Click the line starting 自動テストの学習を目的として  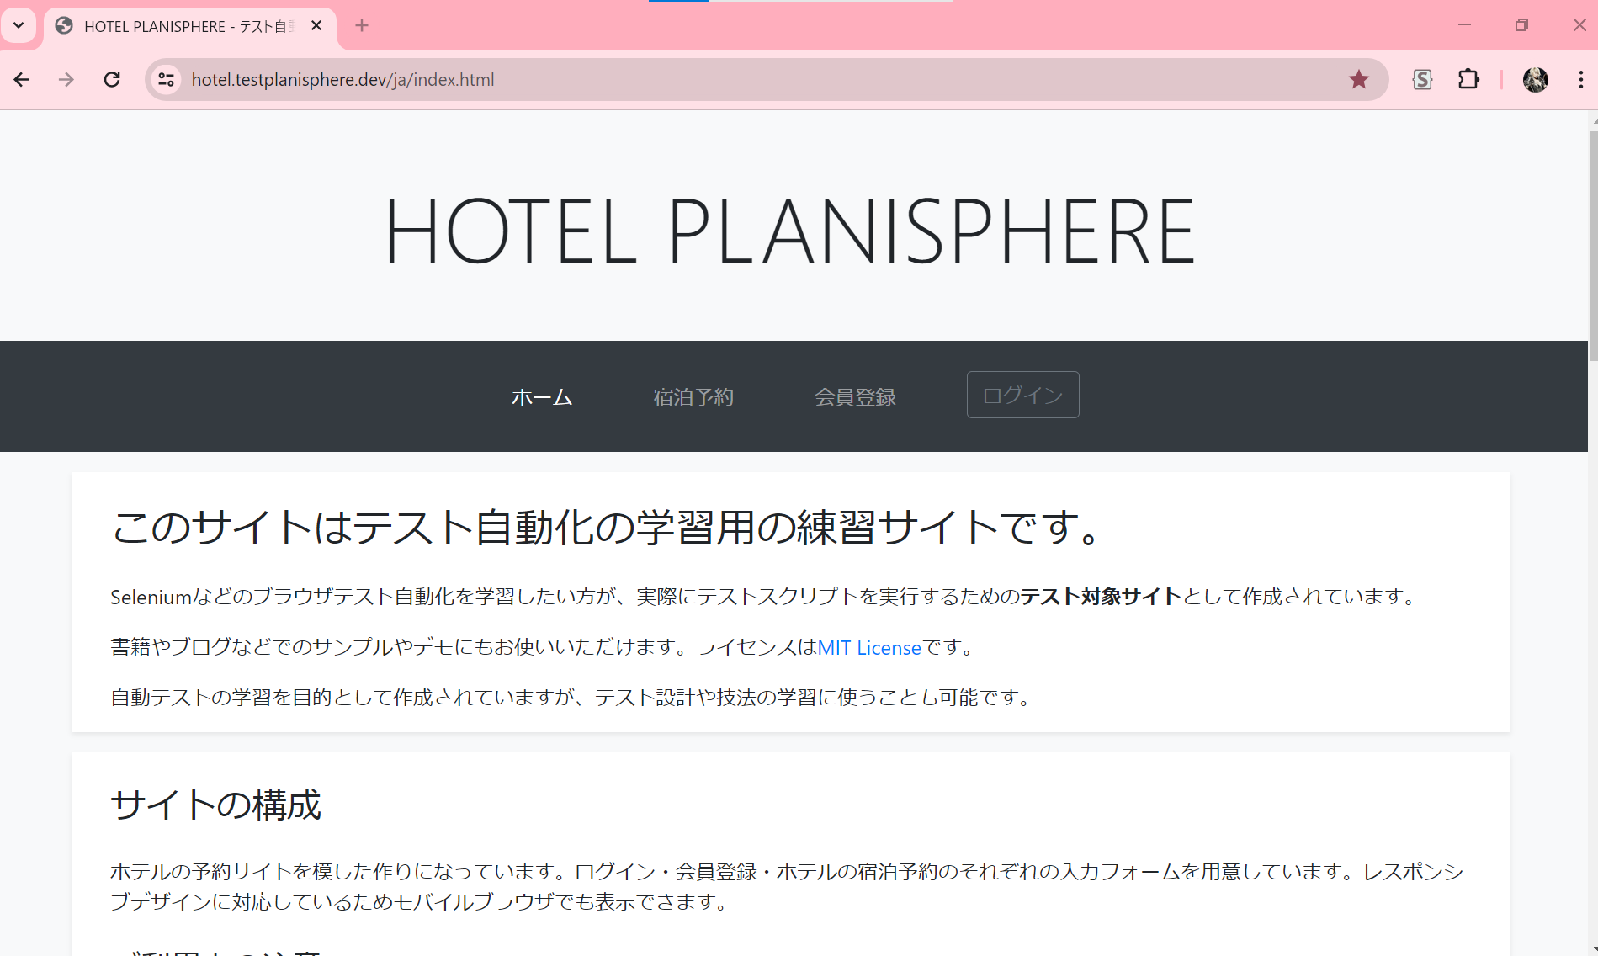(574, 698)
